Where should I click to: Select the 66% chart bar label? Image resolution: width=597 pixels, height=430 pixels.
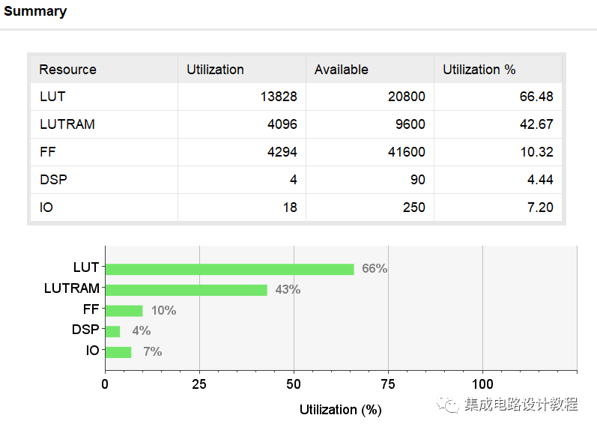click(x=375, y=268)
